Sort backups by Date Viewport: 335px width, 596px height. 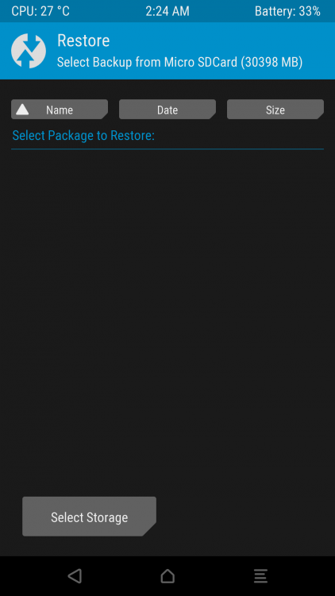167,110
